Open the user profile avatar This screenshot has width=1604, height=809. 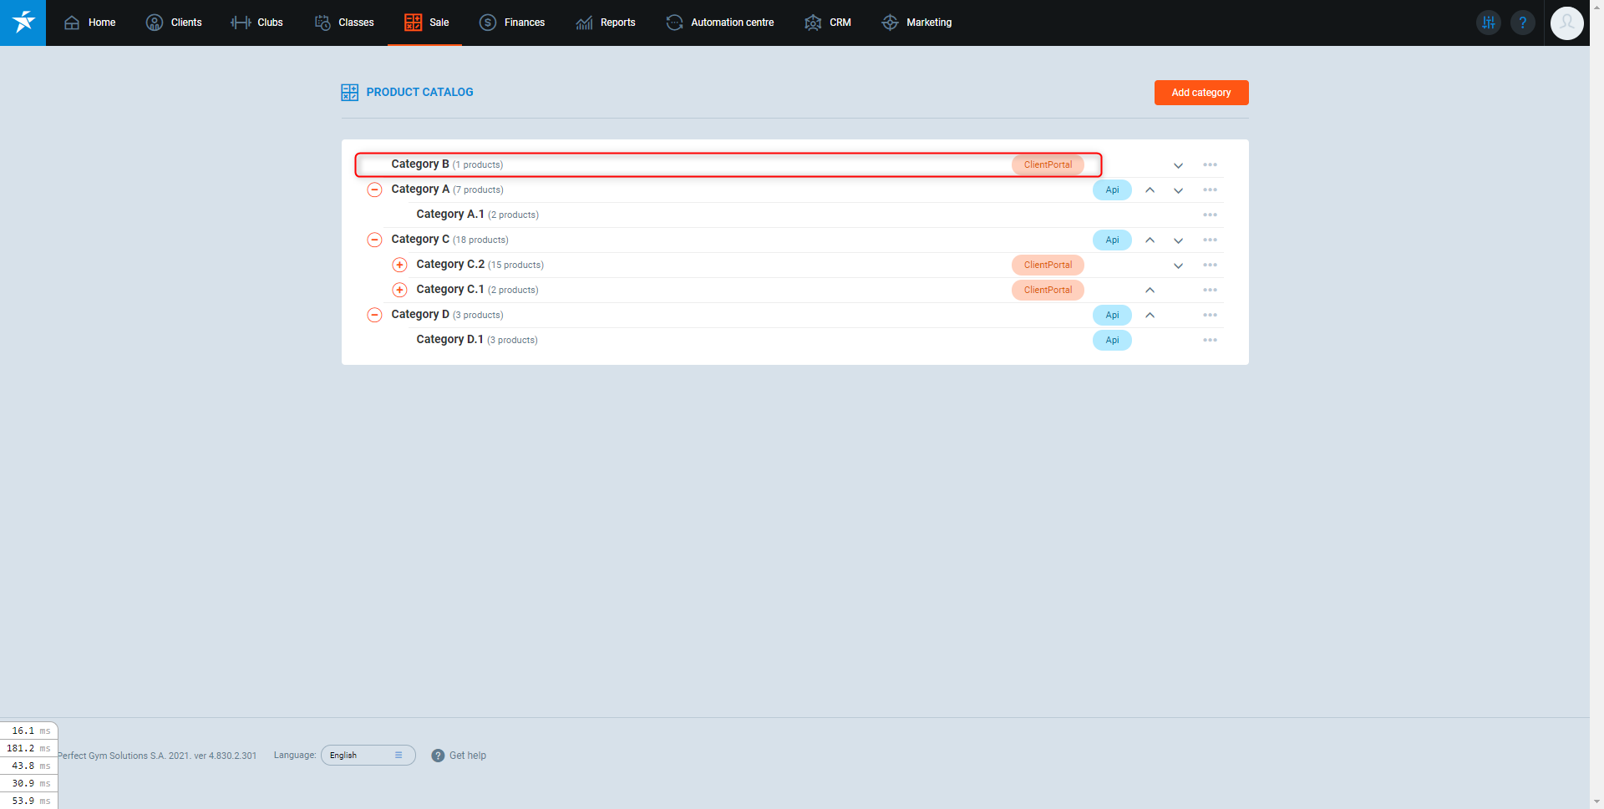1566,23
